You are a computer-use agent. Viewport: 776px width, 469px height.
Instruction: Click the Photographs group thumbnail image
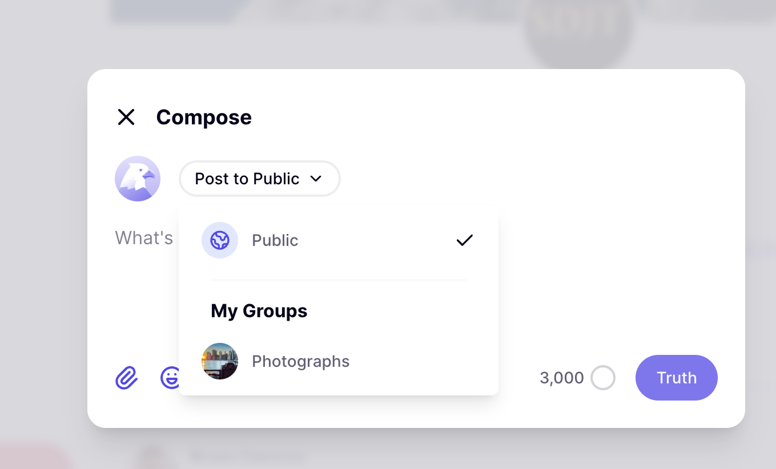220,361
